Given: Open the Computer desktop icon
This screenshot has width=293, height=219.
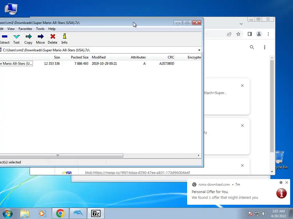Looking at the screenshot, I should (x=11, y=9).
